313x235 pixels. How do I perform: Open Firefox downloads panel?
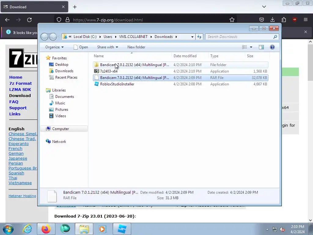click(x=272, y=20)
